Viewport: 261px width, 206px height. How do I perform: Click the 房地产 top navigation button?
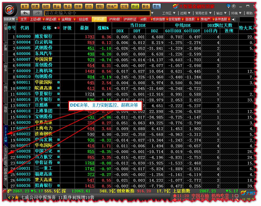(112, 6)
